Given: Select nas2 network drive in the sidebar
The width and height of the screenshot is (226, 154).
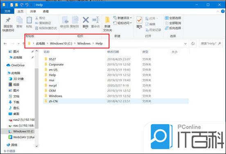Looking at the screenshot, I should (21, 120).
